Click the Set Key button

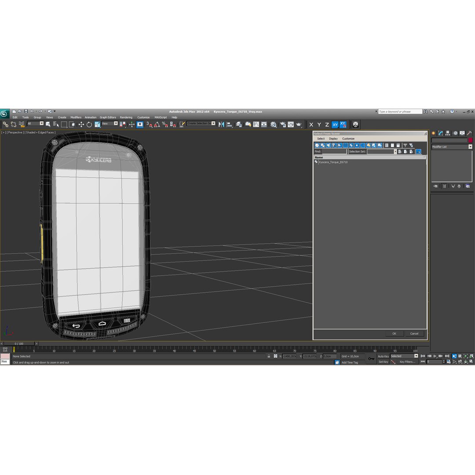coord(383,362)
